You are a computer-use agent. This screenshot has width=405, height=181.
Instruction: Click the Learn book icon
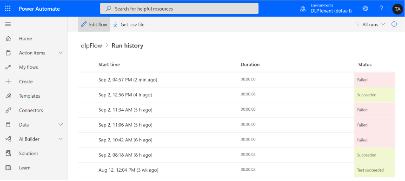(x=8, y=168)
